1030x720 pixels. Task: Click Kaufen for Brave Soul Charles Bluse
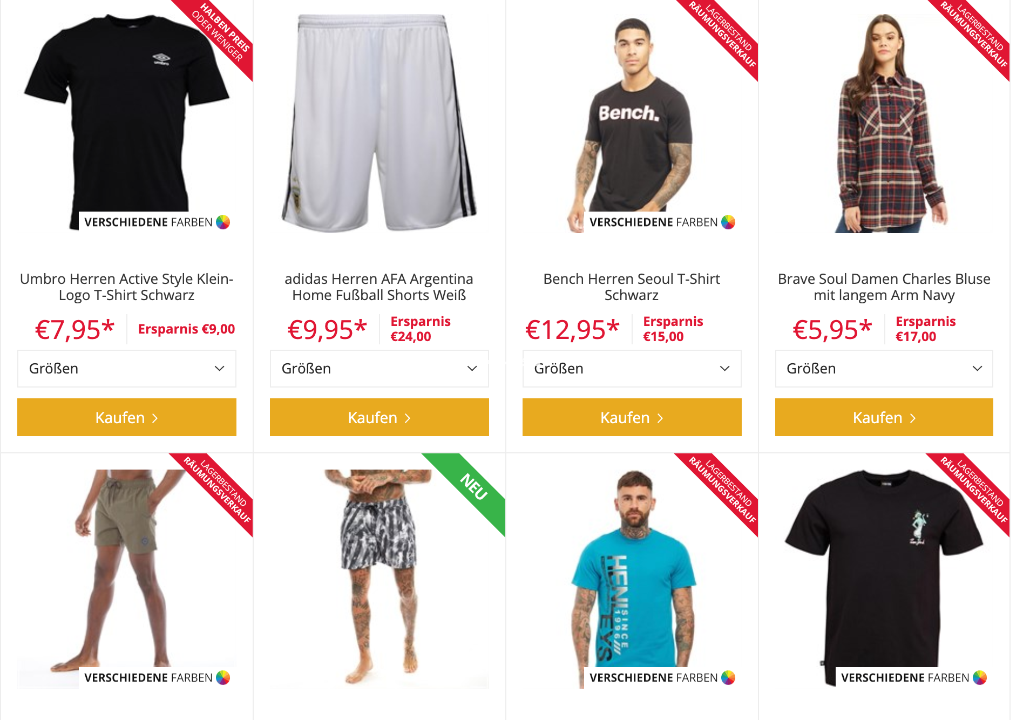[x=884, y=417]
